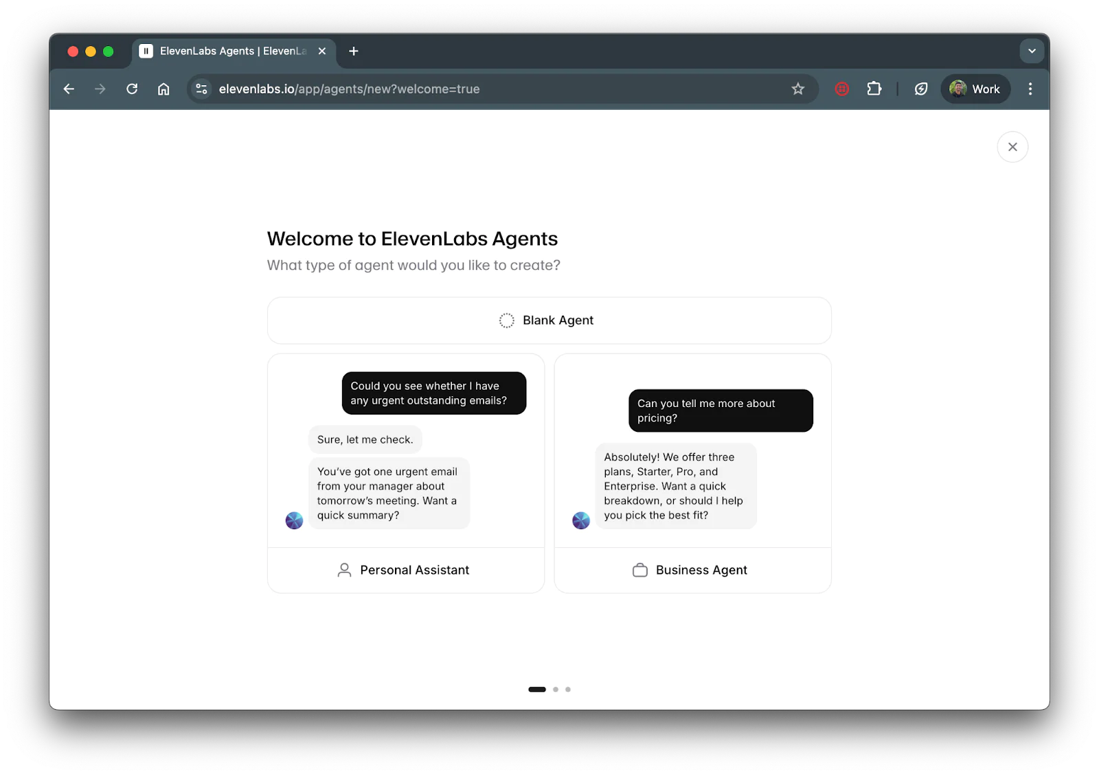Viewport: 1099px width, 775px height.
Task: Bookmark this page with the star icon
Action: pos(797,89)
